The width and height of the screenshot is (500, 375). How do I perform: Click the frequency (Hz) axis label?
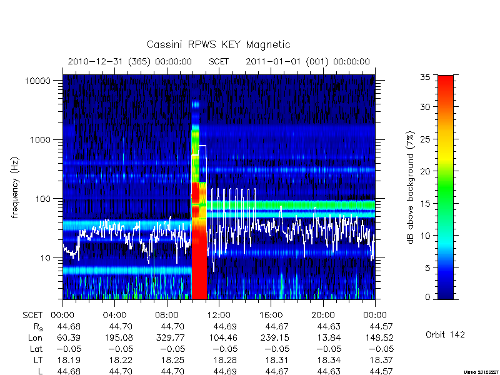[x=14, y=187]
